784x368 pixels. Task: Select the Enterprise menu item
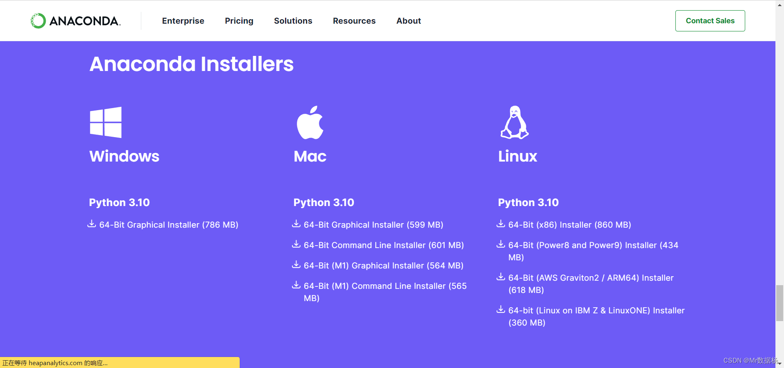[x=183, y=20]
